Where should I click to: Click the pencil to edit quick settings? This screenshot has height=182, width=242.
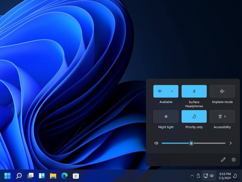[223, 159]
